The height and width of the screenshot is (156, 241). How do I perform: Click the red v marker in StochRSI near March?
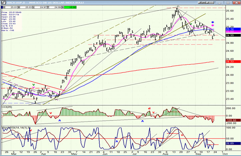[31, 130]
